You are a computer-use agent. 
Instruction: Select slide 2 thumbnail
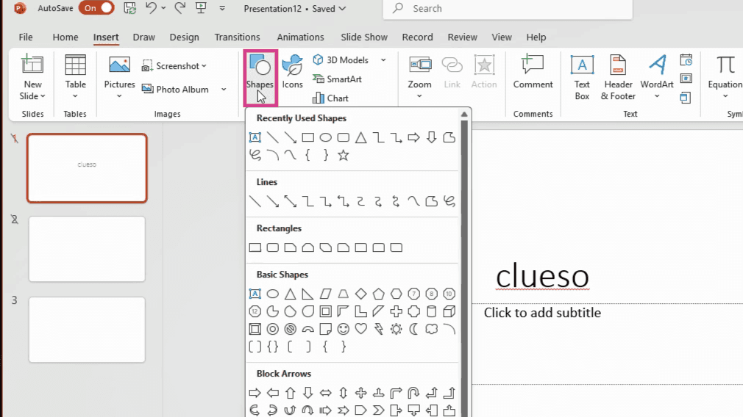tap(88, 249)
